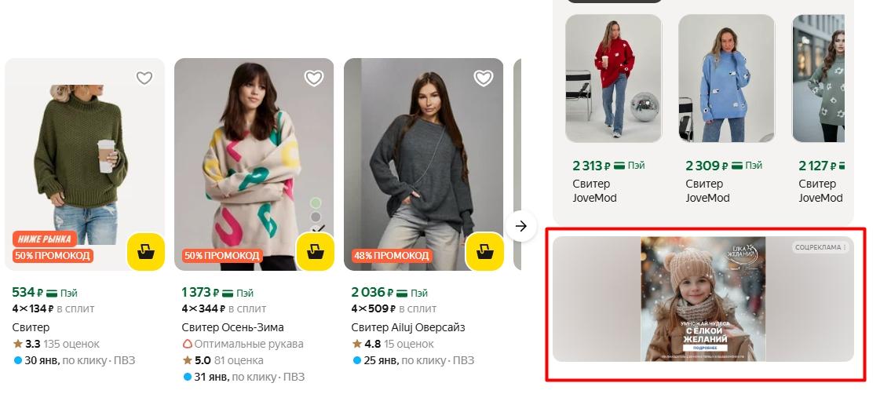Select the gray color swatch
Viewport: 880px width, 394px height.
pos(316,217)
